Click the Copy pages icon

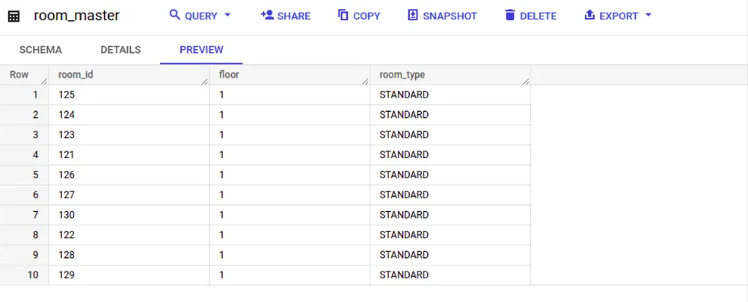pos(343,15)
